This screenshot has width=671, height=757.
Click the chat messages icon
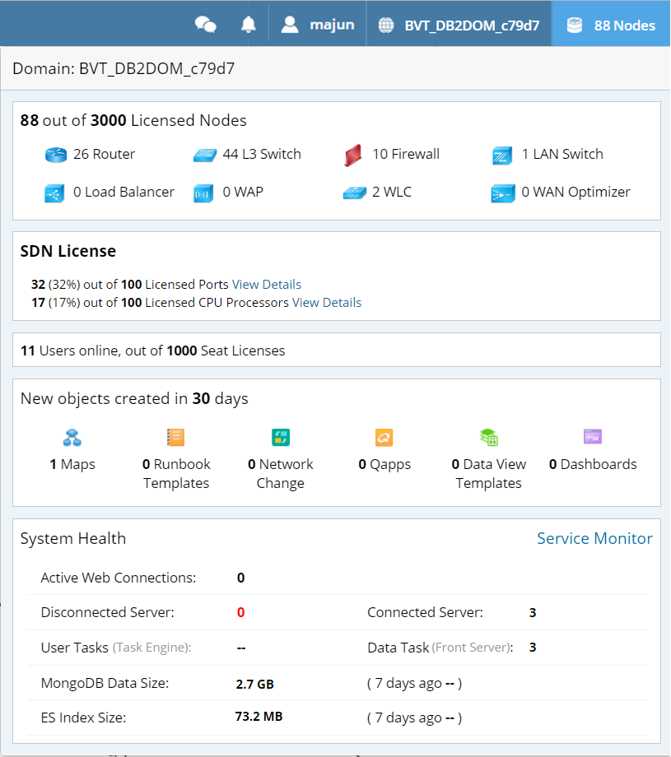click(205, 25)
